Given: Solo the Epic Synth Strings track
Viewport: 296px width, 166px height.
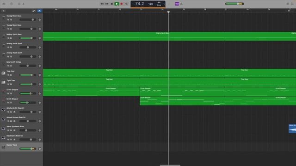Looking at the screenshot, I should (x=11, y=65).
